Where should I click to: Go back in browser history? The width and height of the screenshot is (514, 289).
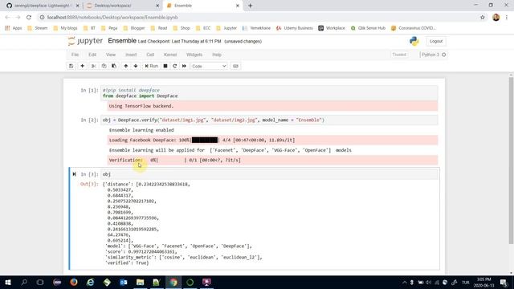[7, 18]
